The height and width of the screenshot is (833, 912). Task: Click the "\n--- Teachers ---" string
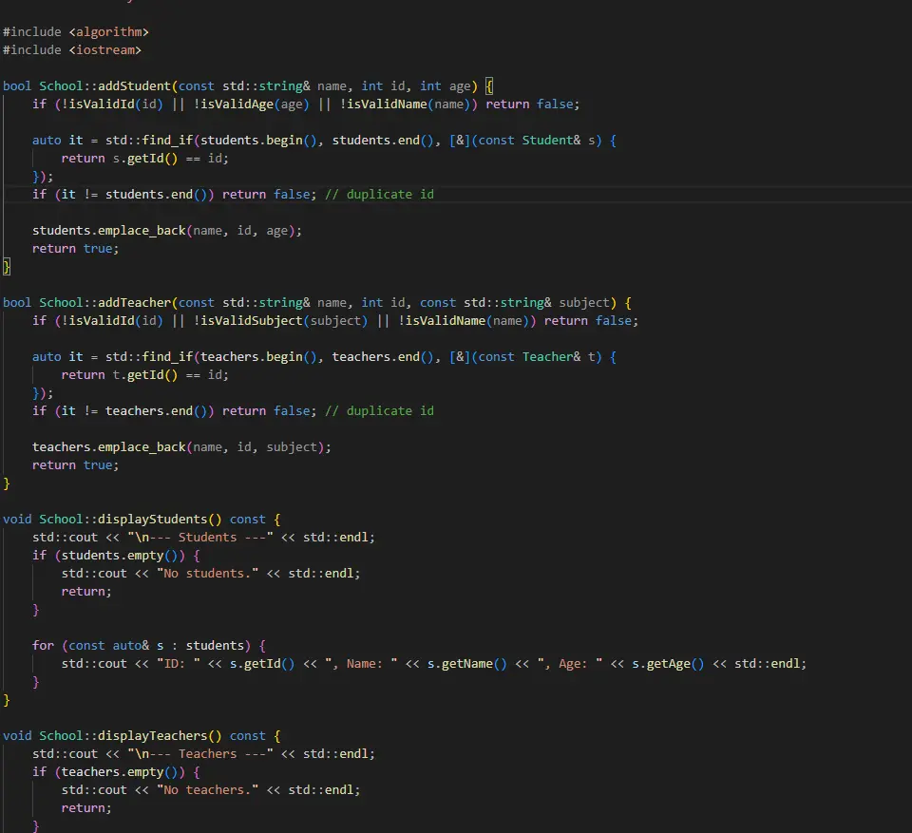pos(200,753)
